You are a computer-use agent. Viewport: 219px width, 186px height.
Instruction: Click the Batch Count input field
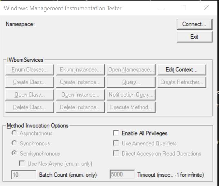point(24,175)
